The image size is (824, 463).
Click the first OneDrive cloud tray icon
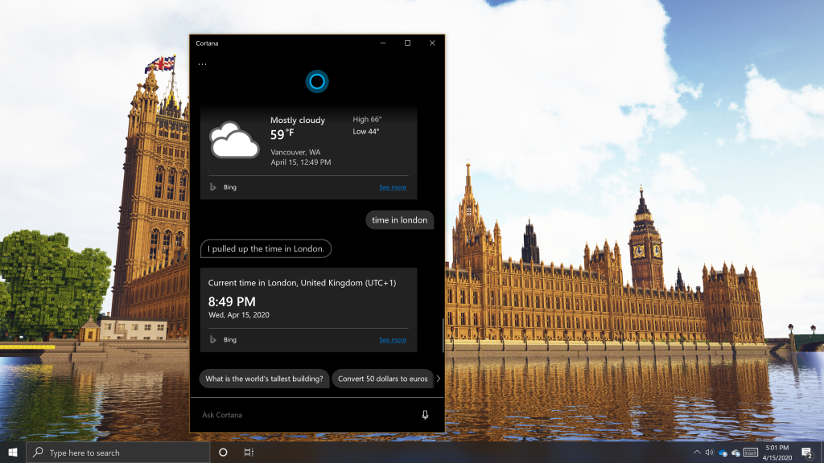point(723,453)
